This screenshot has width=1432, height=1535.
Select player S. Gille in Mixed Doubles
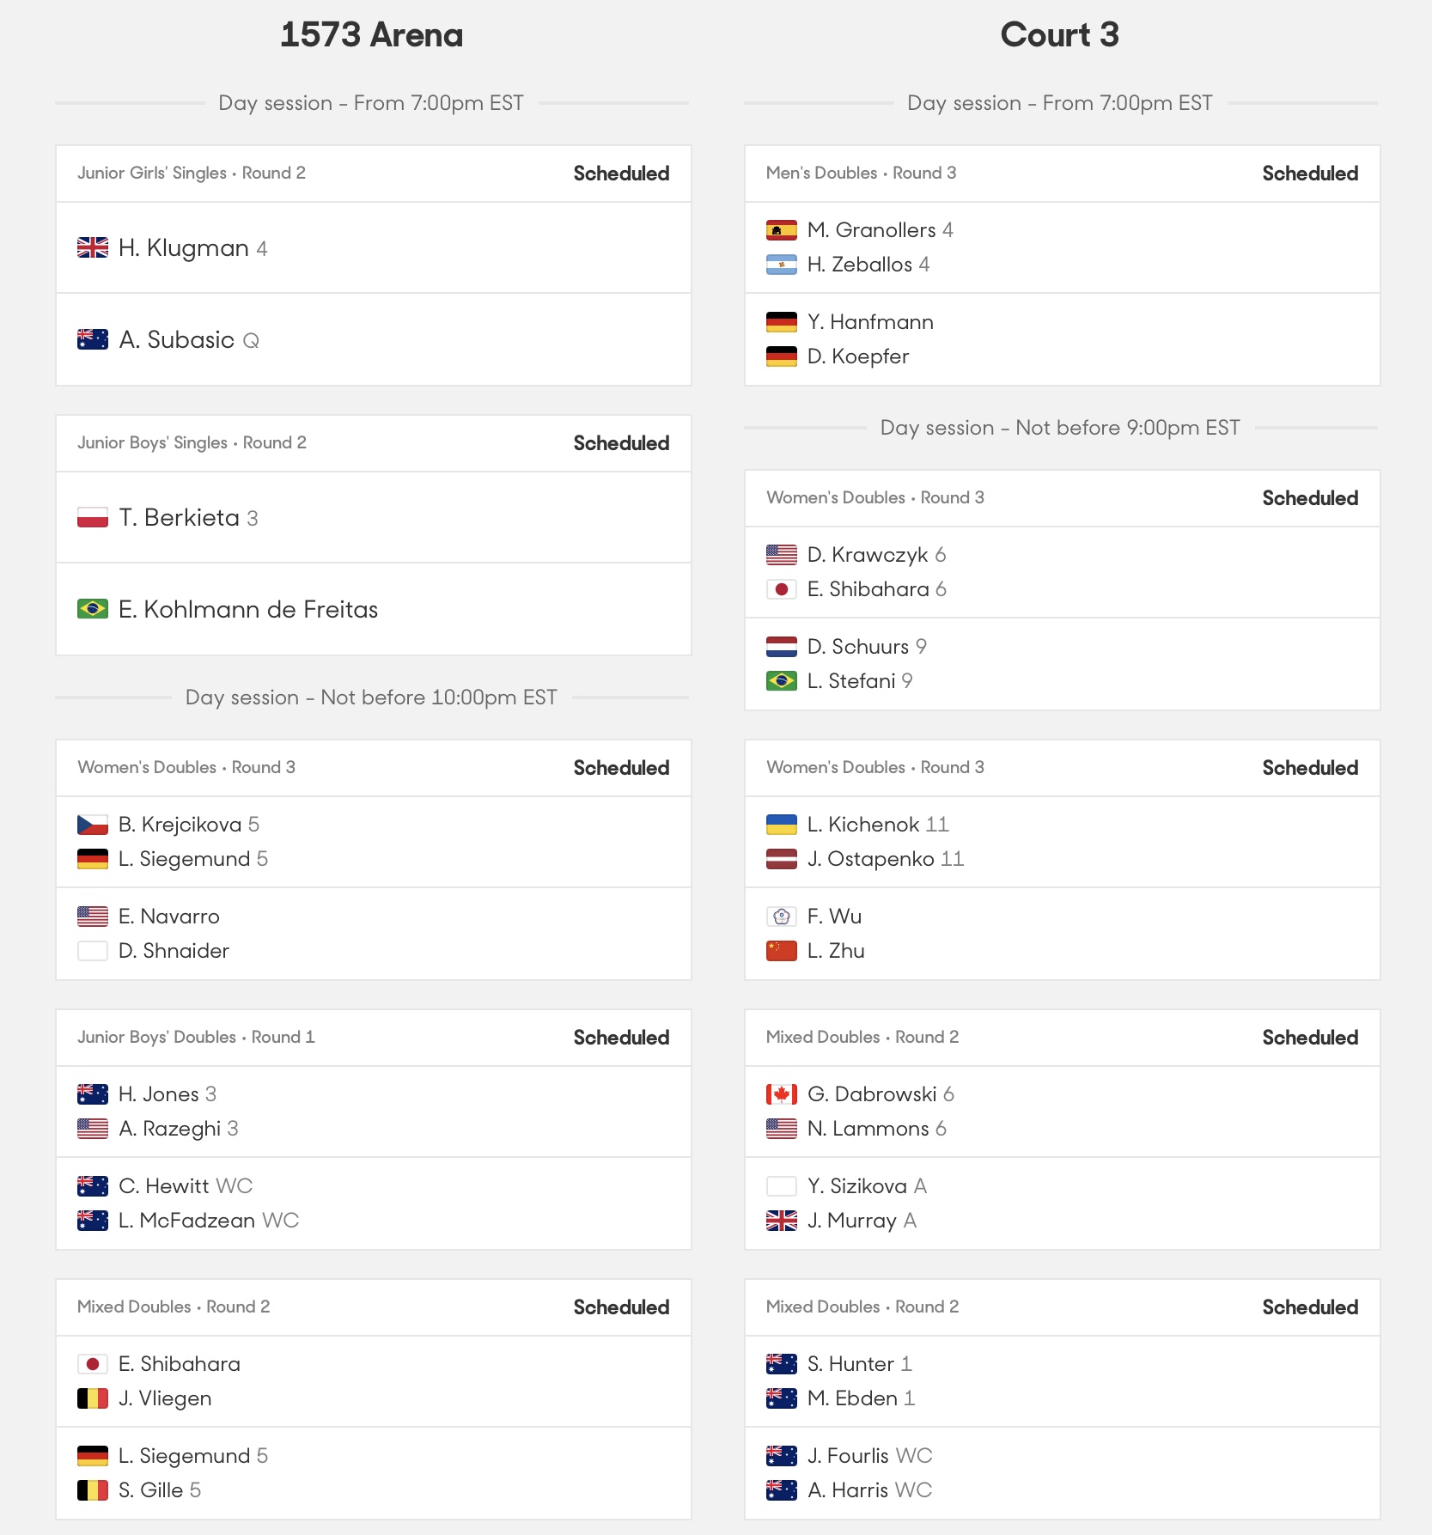[x=151, y=1490]
